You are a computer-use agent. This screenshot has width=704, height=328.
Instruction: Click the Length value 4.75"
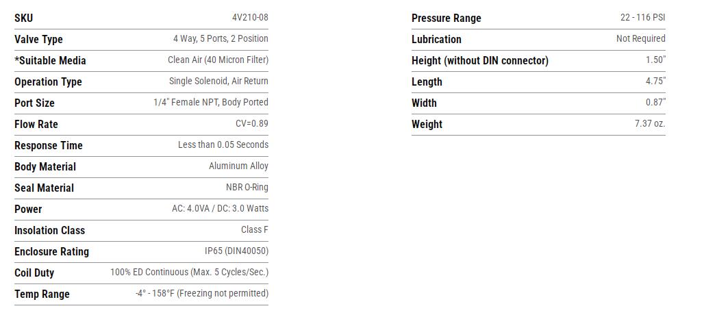655,81
